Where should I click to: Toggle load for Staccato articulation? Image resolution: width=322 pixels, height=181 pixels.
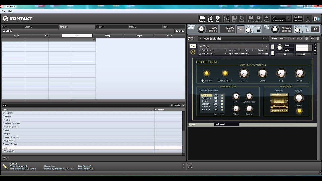pyautogui.click(x=222, y=104)
